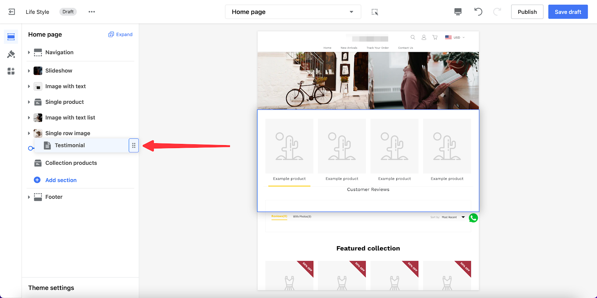Select the Single row image label
597x298 pixels.
(x=68, y=134)
